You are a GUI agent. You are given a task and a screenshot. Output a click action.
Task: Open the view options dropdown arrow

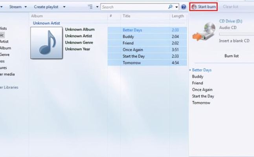pos(97,7)
